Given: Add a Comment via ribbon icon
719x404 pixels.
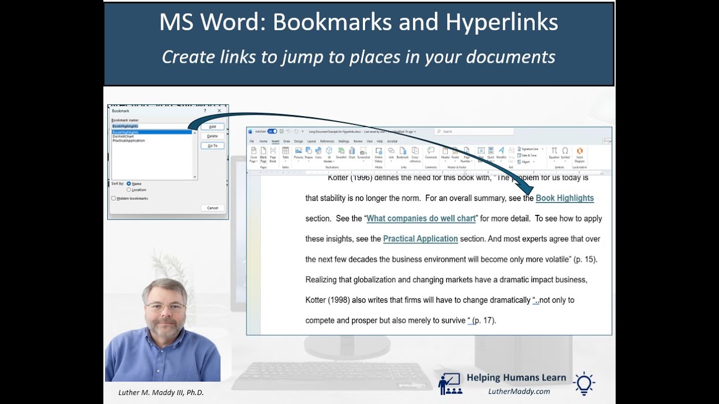Looking at the screenshot, I should (x=431, y=153).
